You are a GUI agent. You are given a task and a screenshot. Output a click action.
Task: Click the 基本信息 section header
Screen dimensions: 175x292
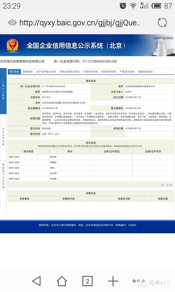pyautogui.click(x=91, y=81)
